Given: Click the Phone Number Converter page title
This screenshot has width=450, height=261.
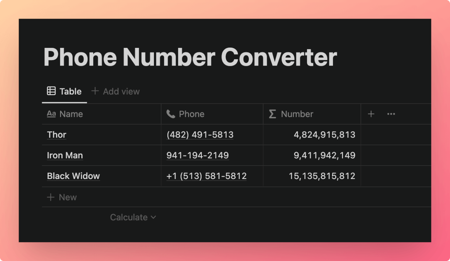Looking at the screenshot, I should coord(190,57).
